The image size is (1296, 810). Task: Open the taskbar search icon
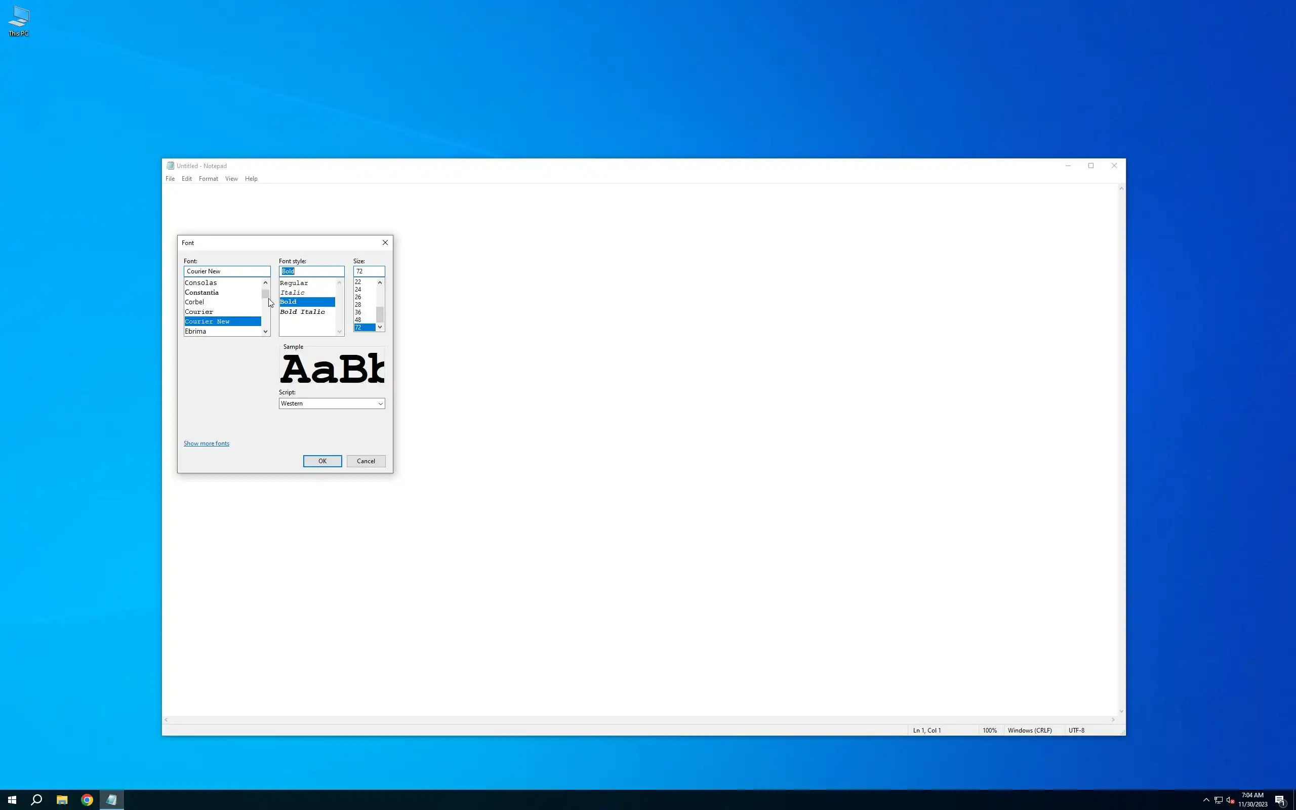tap(36, 800)
